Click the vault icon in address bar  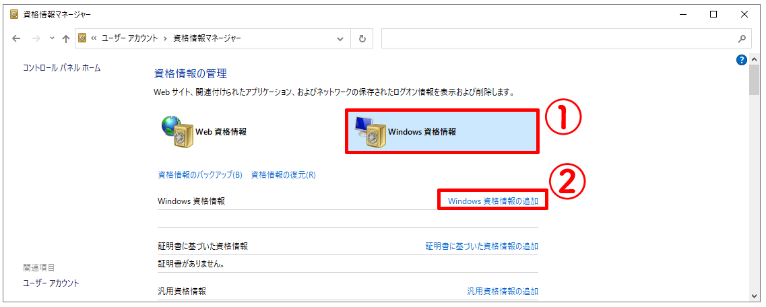tap(83, 38)
